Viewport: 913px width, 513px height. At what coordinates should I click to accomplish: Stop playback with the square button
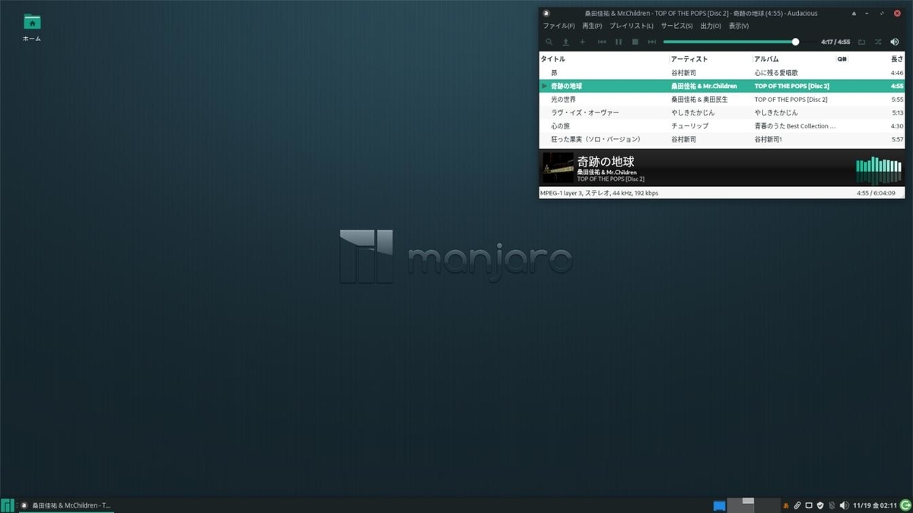click(635, 42)
